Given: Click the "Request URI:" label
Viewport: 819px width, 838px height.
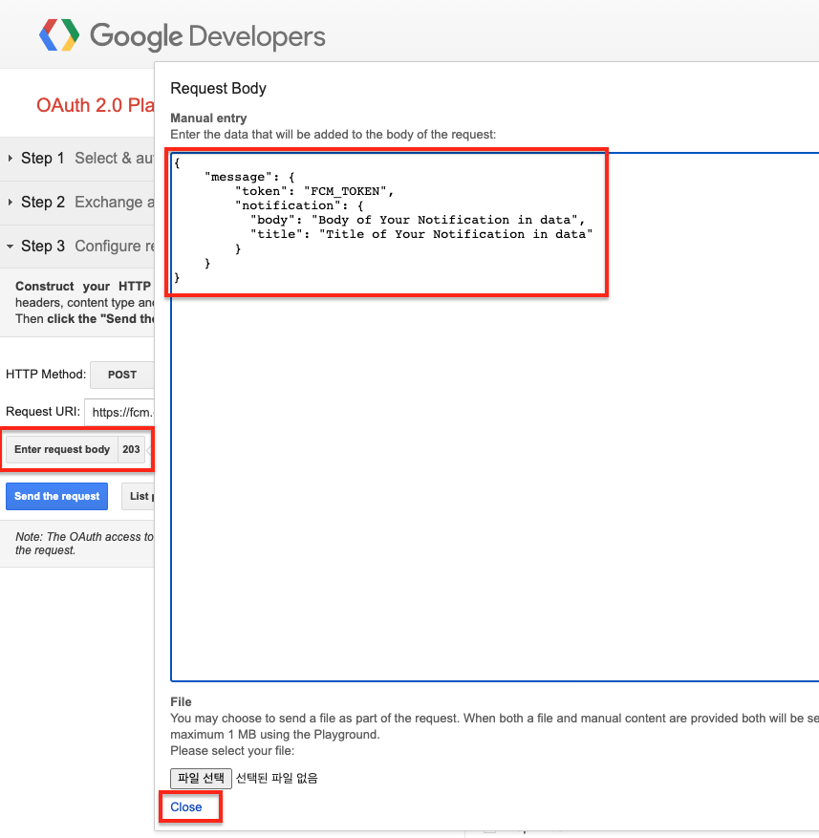Looking at the screenshot, I should (x=43, y=412).
